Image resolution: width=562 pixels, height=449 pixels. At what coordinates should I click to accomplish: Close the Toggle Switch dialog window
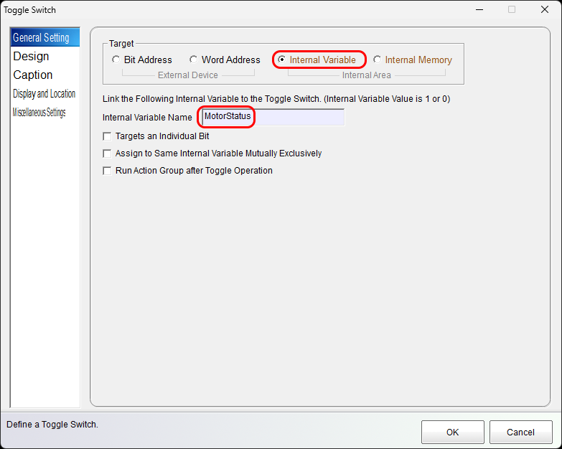pos(545,10)
